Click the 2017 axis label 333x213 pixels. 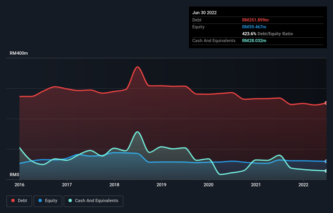[x=67, y=185]
